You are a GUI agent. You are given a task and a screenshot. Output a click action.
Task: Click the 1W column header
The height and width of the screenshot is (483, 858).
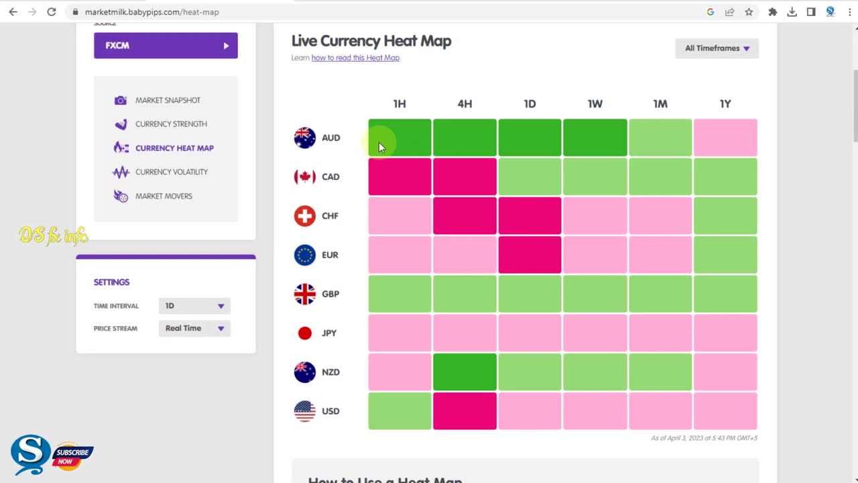pos(595,104)
